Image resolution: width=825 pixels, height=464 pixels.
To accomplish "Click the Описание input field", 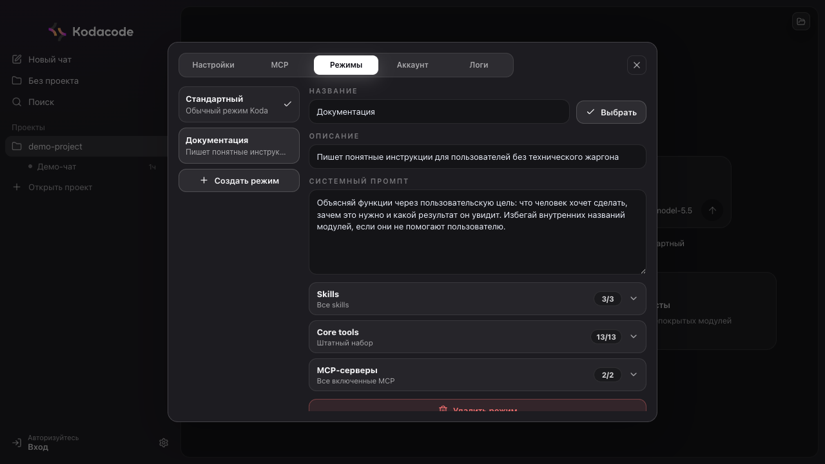I will coord(478,157).
